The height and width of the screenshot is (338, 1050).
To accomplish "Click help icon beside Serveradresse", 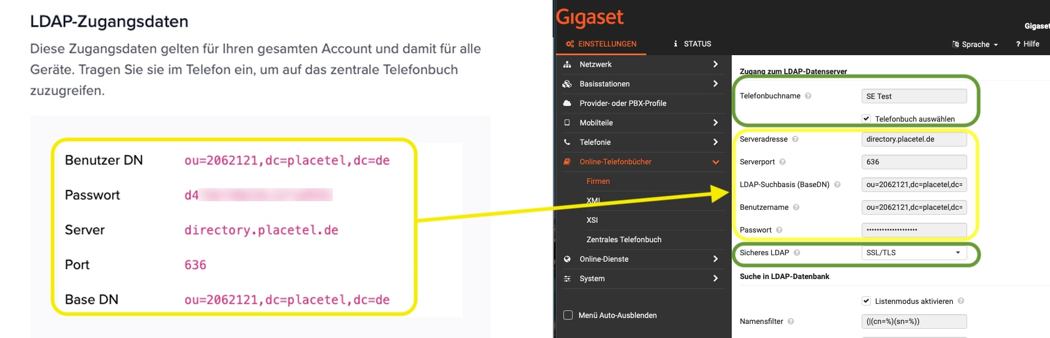I will coord(795,139).
